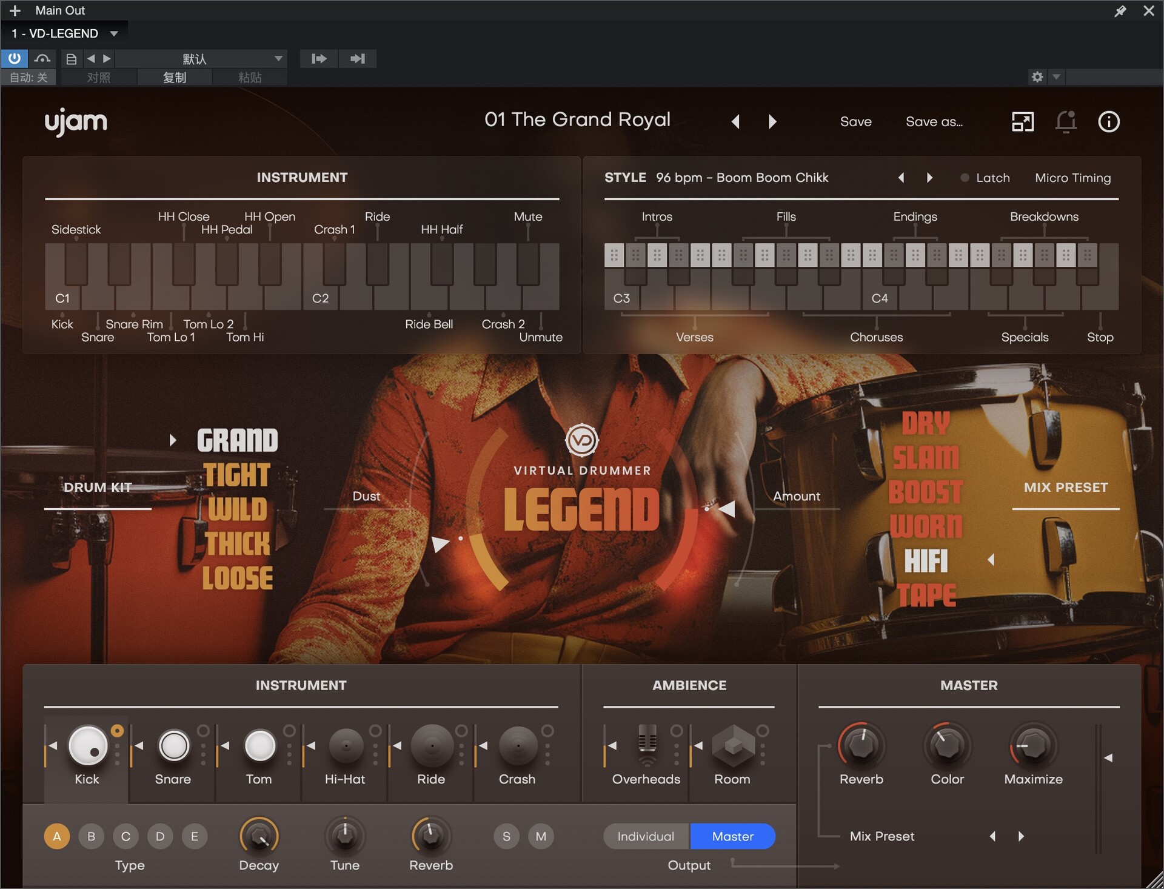The height and width of the screenshot is (889, 1164).
Task: Open the preset name 01 The Grand Royal
Action: coord(577,119)
